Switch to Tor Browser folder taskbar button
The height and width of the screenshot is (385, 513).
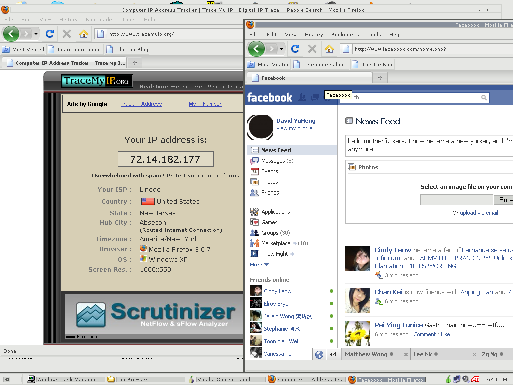click(145, 380)
